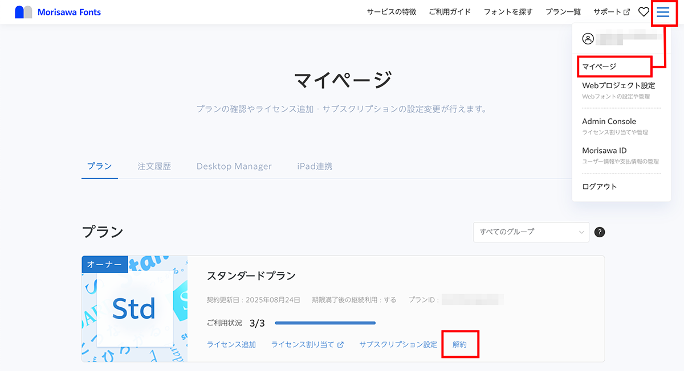This screenshot has width=684, height=371.
Task: Click the Std plan thumbnail
Action: coord(135,309)
